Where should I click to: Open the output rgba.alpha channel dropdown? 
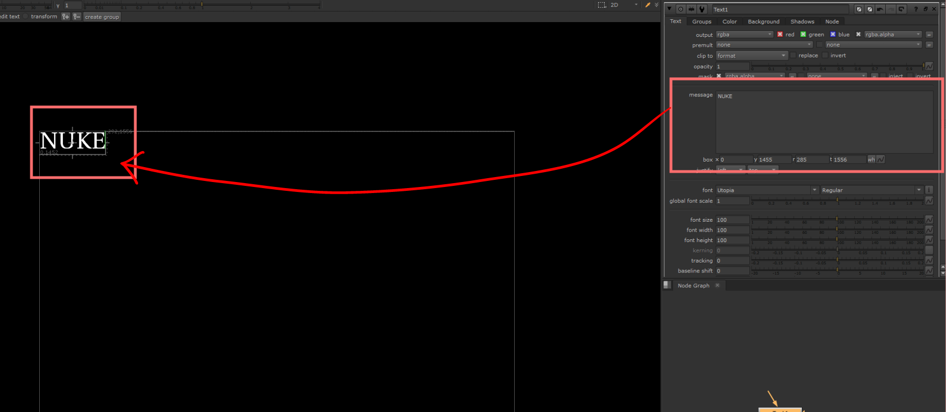coord(893,35)
